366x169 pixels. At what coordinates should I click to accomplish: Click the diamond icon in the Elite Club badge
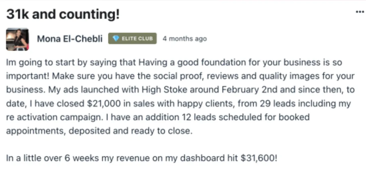[x=116, y=39]
